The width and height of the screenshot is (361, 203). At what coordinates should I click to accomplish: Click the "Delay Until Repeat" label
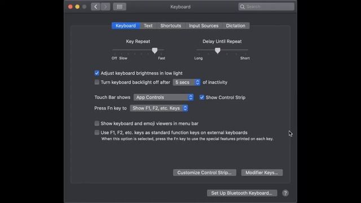coord(222,41)
